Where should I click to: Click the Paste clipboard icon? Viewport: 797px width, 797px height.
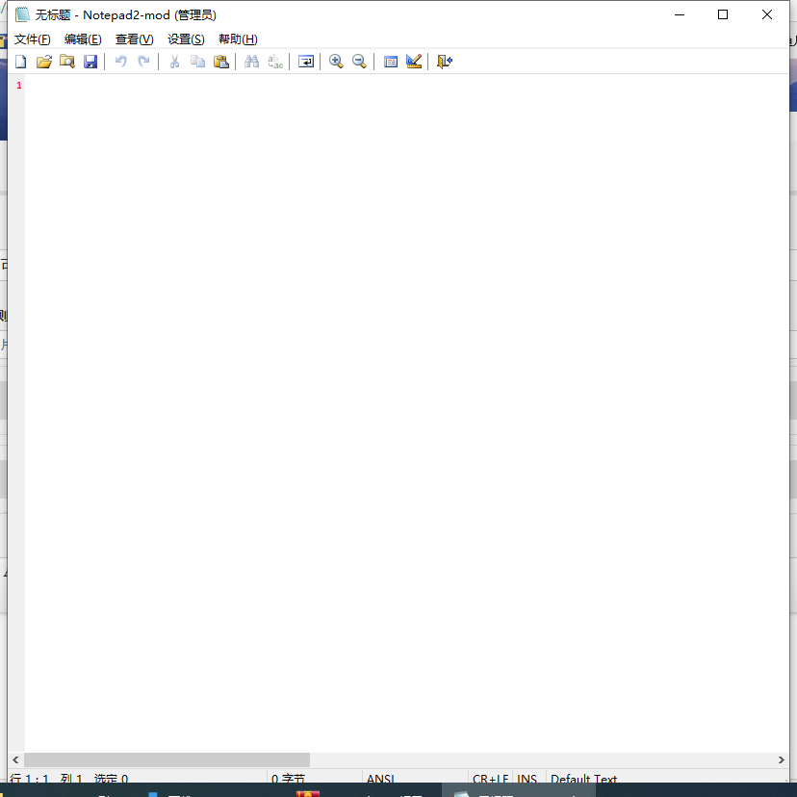click(x=221, y=61)
